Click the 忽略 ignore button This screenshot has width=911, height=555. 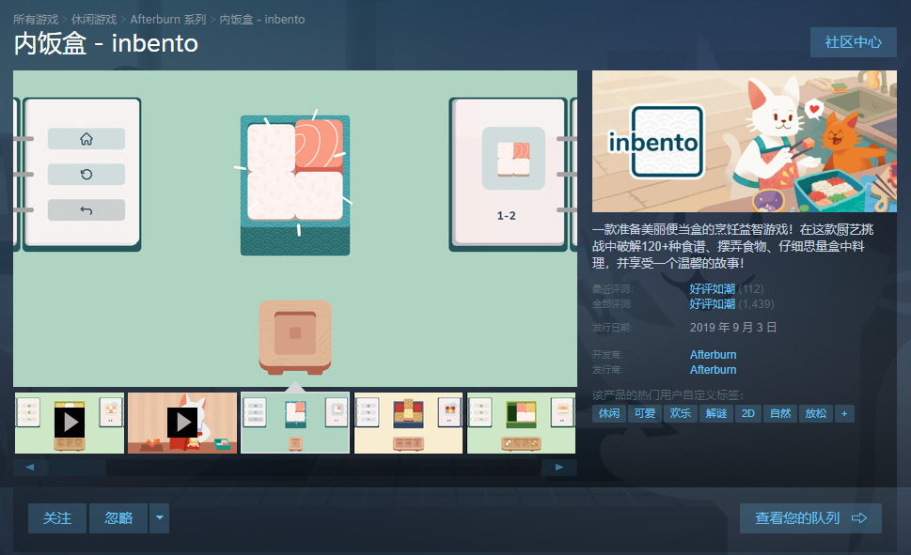coord(118,517)
